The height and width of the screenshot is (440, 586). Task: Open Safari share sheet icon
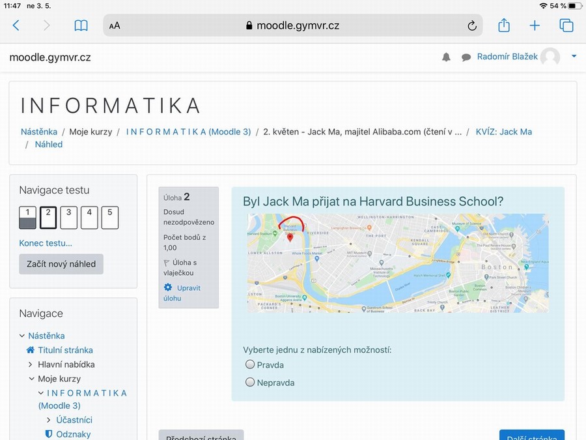(x=504, y=25)
